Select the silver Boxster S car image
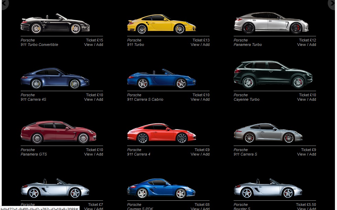This screenshot has width=337, height=210. pyautogui.click(x=268, y=188)
